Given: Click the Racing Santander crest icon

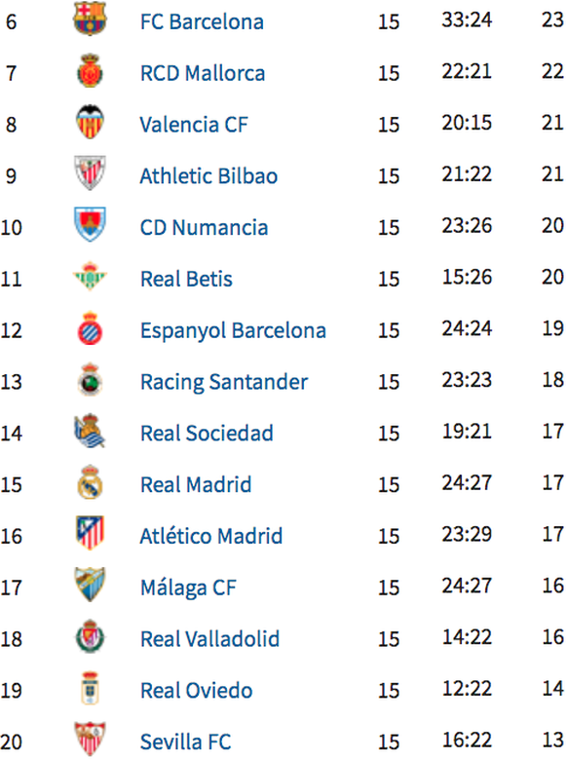Looking at the screenshot, I should (x=91, y=380).
